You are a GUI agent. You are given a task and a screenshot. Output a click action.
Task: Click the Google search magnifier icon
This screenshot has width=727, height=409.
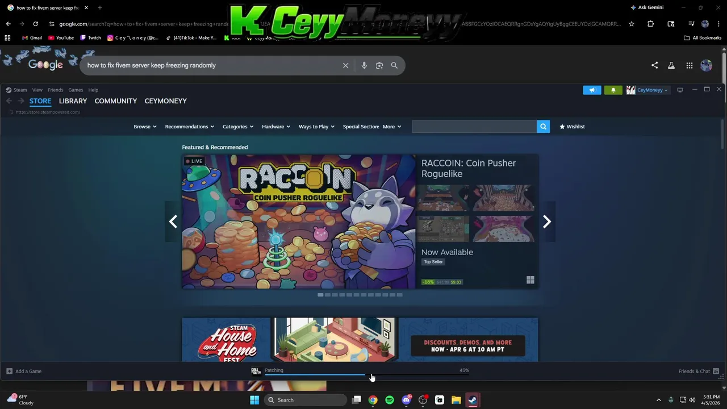tap(394, 65)
